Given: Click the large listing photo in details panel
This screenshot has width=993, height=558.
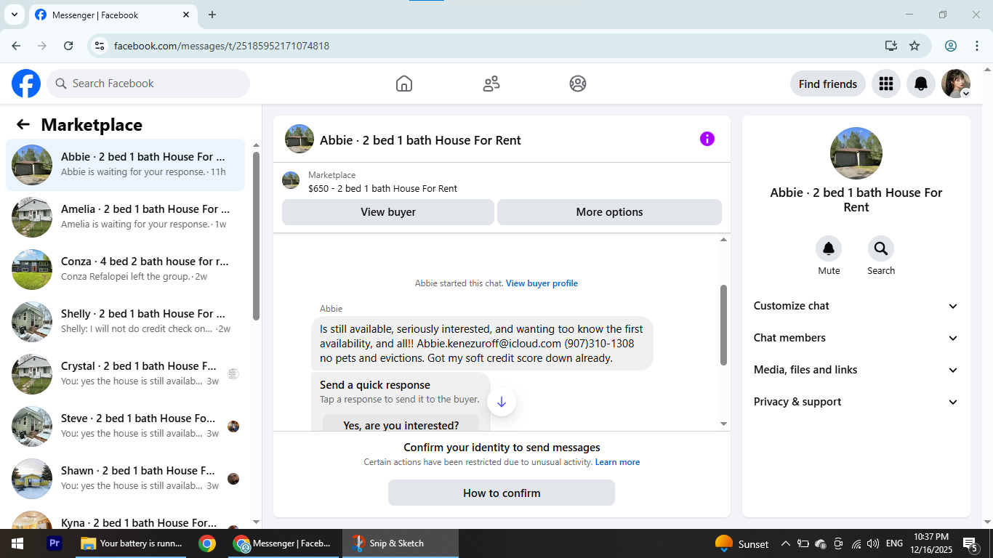Looking at the screenshot, I should [856, 153].
